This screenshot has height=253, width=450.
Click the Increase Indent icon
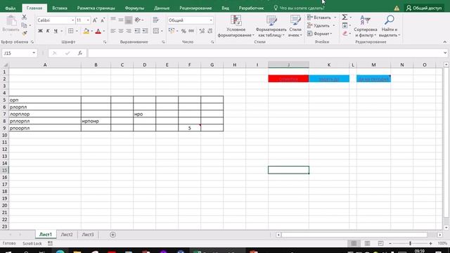[145, 31]
